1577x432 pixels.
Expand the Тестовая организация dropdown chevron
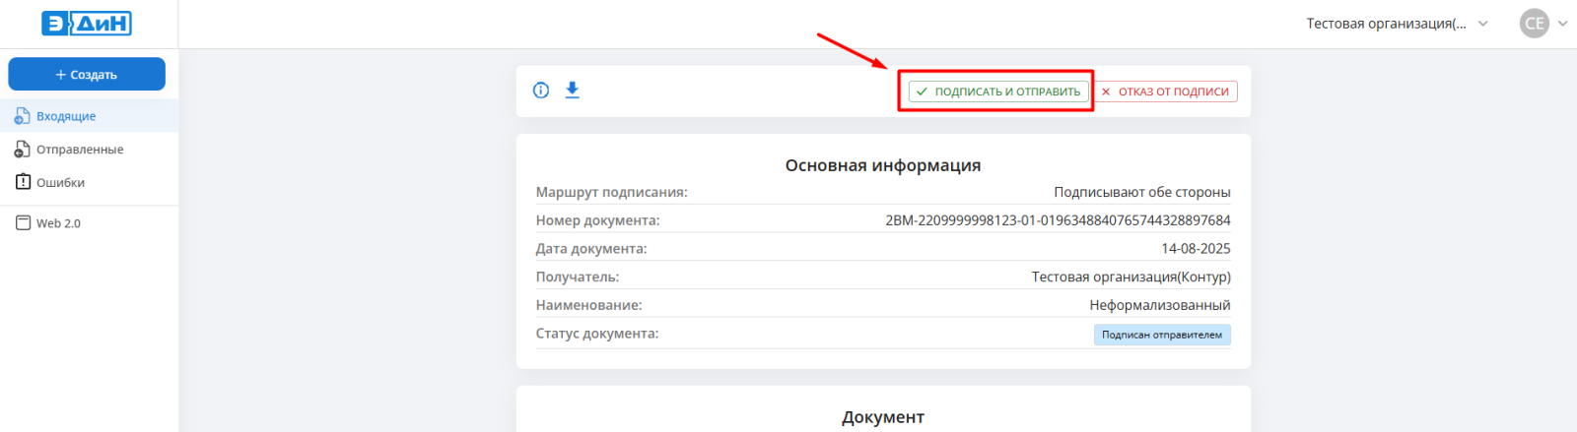coord(1483,24)
